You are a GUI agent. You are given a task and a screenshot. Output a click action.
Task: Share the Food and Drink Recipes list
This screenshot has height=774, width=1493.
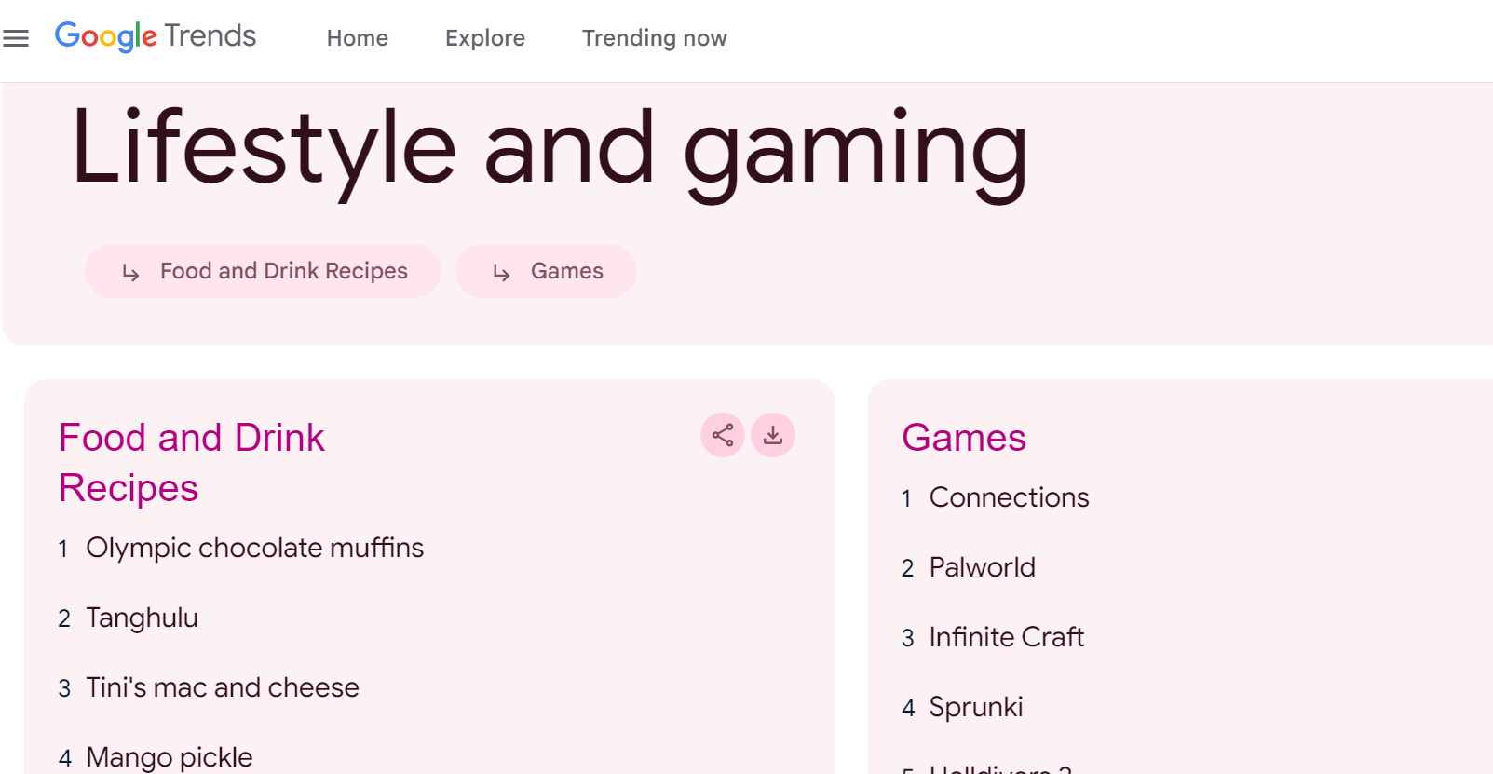(723, 435)
